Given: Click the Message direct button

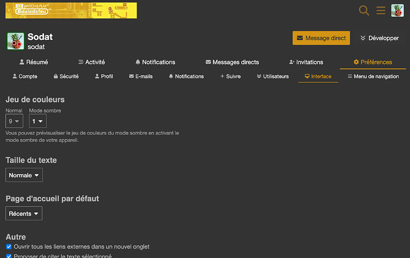Looking at the screenshot, I should [x=321, y=38].
